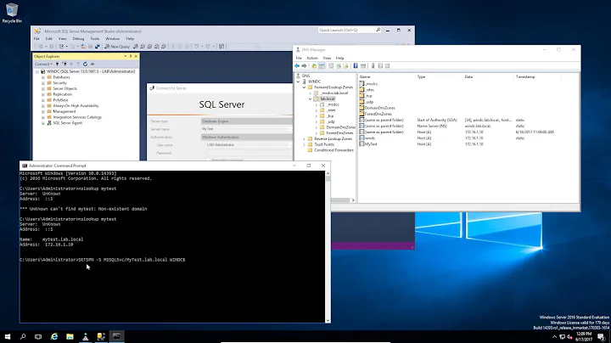The height and width of the screenshot is (343, 611).
Task: Open the Authentication dropdown in Connect to Server
Action: pyautogui.click(x=247, y=138)
